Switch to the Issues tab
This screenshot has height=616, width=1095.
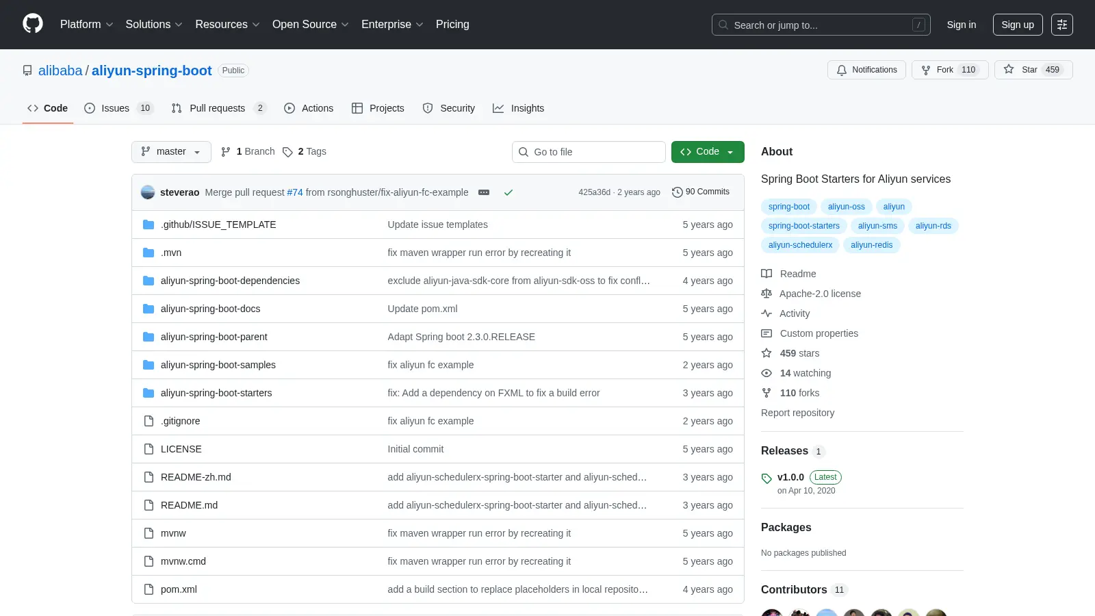[118, 108]
